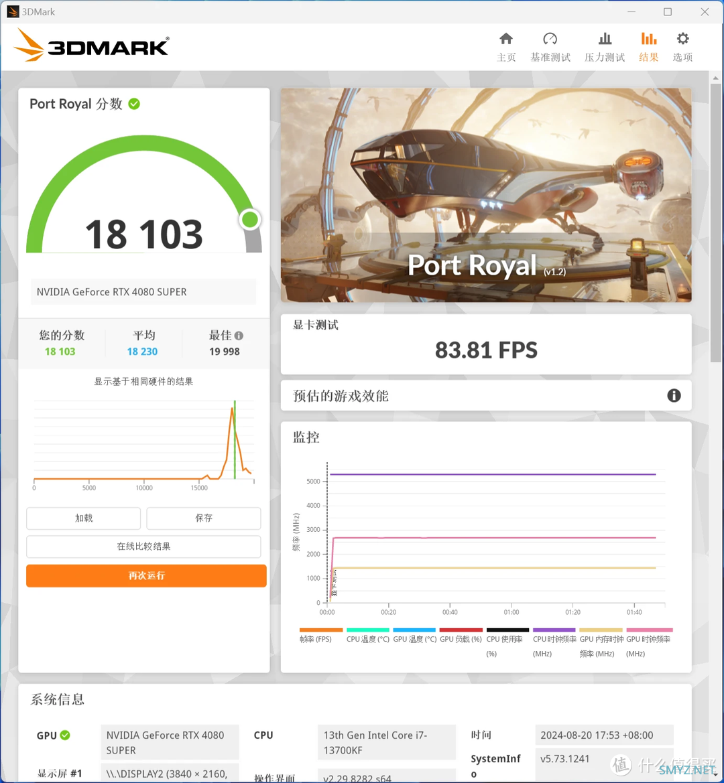This screenshot has height=783, width=724.
Task: Toggle the GPU 时钟频率 pink legend swatch
Action: point(650,630)
